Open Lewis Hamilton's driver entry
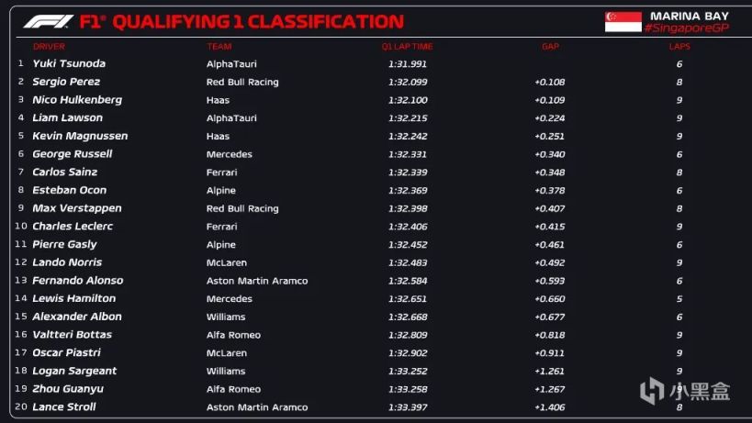This screenshot has width=752, height=423. [x=73, y=298]
